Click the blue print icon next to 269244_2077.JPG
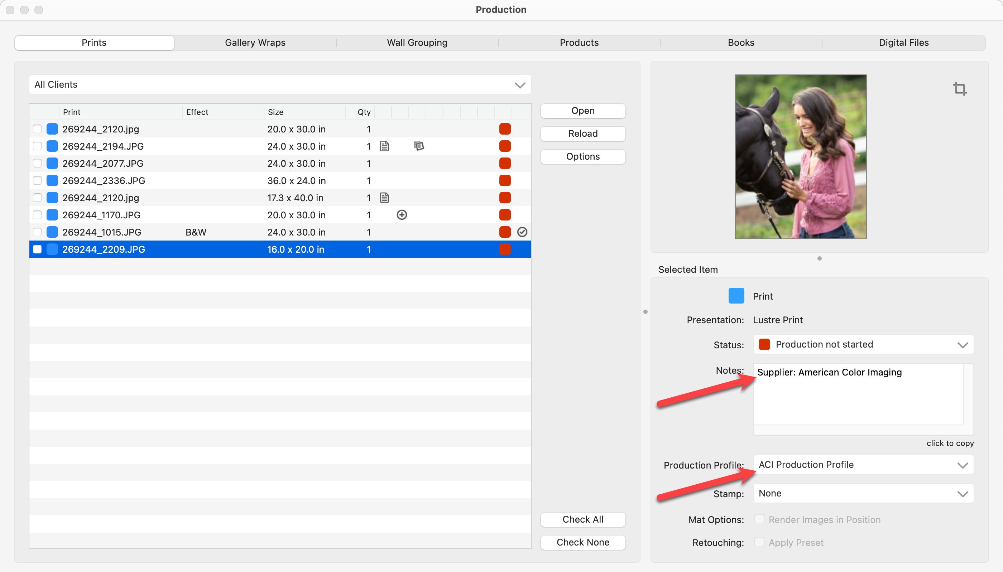Viewport: 1003px width, 572px height. click(x=52, y=164)
